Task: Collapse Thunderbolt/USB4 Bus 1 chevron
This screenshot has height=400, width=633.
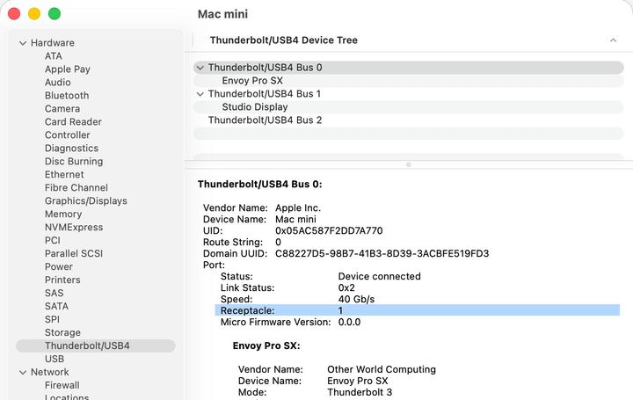Action: point(200,94)
